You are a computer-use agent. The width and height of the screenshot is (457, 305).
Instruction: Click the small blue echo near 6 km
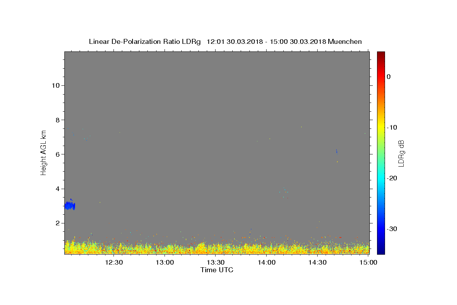(x=337, y=151)
